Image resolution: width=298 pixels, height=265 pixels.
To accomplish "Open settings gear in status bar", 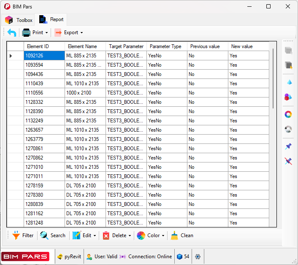I will [x=198, y=257].
